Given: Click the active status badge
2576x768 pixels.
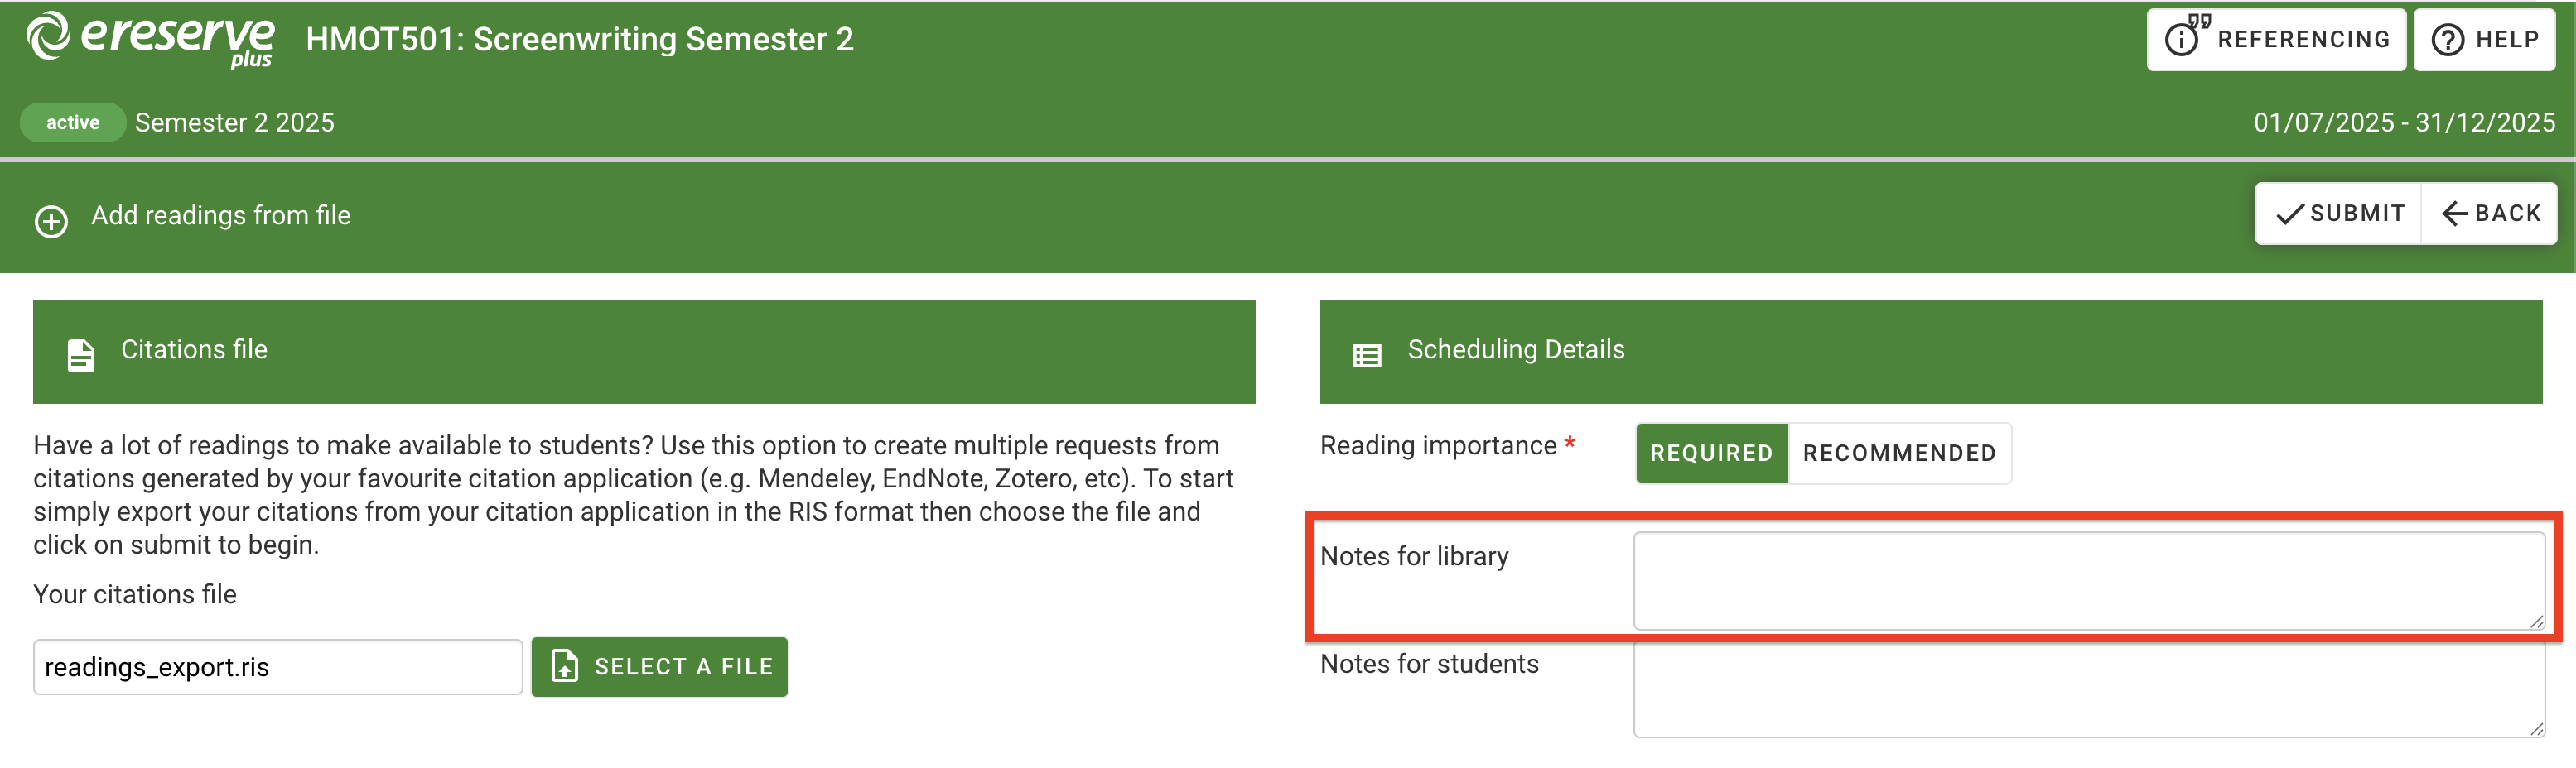Looking at the screenshot, I should tap(72, 122).
